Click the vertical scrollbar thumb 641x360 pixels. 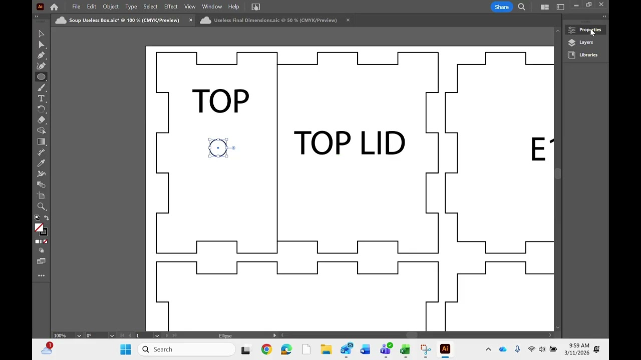558,174
